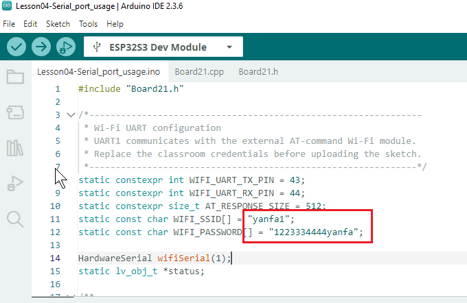Click the line number 1 in the gutter

tap(58, 88)
